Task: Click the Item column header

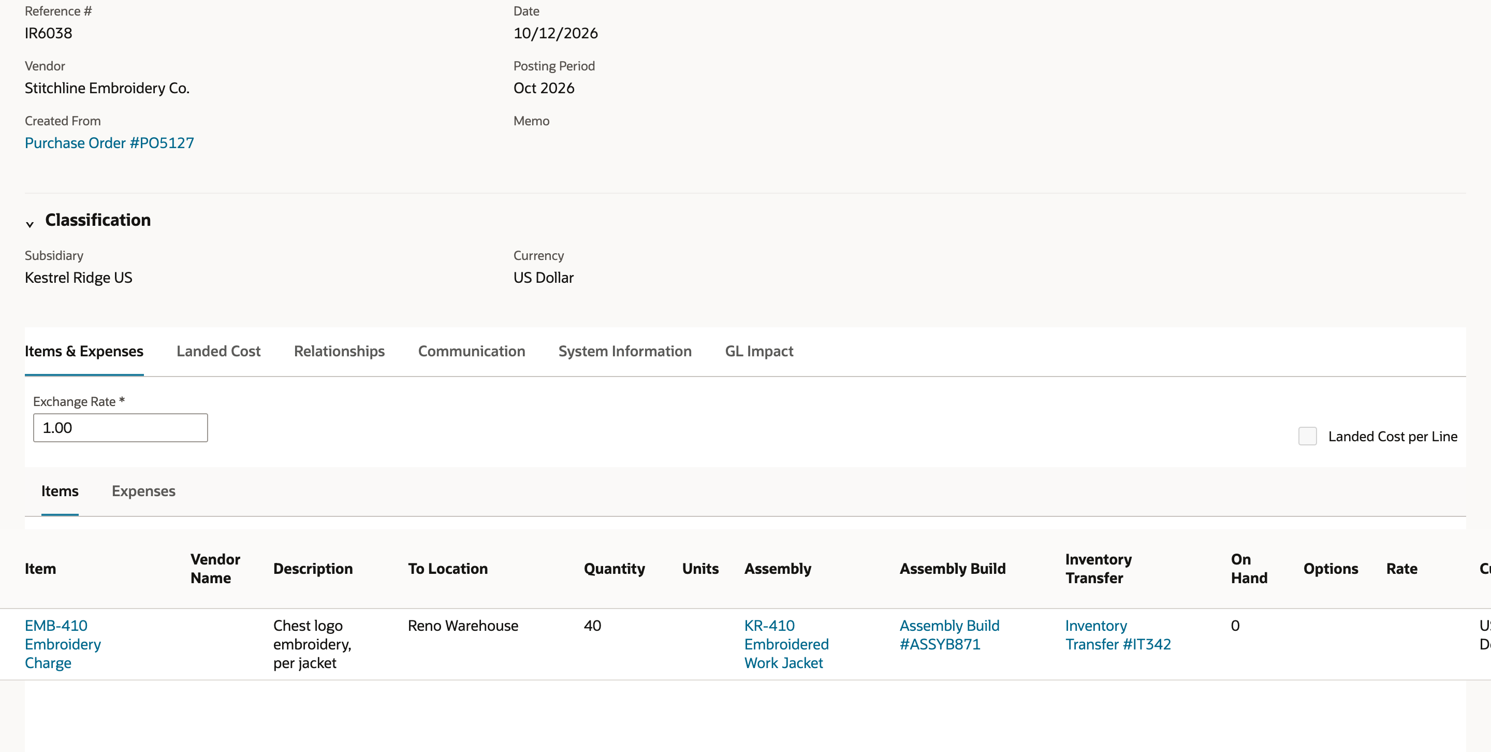Action: tap(40, 569)
